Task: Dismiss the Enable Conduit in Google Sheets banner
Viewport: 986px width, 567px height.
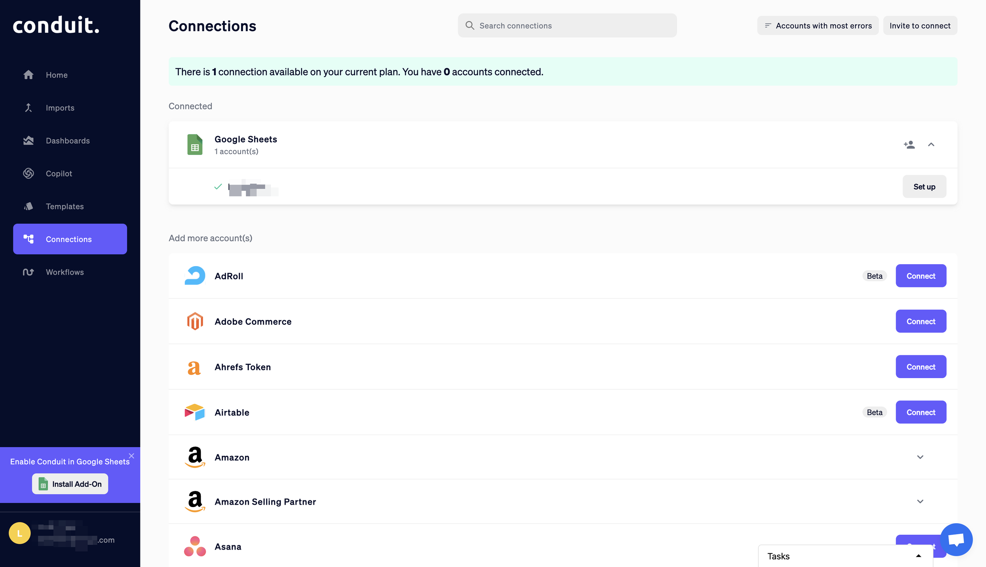Action: click(x=131, y=456)
